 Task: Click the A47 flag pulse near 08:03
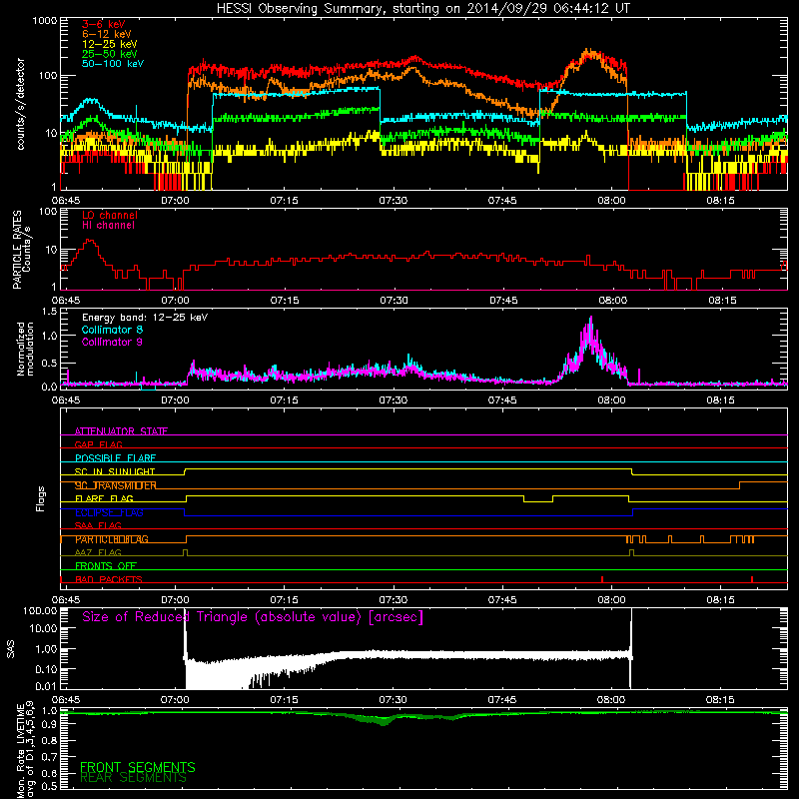coord(632,552)
